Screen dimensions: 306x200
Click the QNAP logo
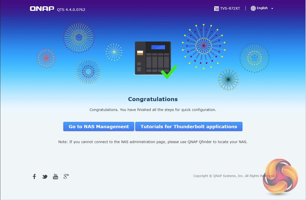[42, 9]
